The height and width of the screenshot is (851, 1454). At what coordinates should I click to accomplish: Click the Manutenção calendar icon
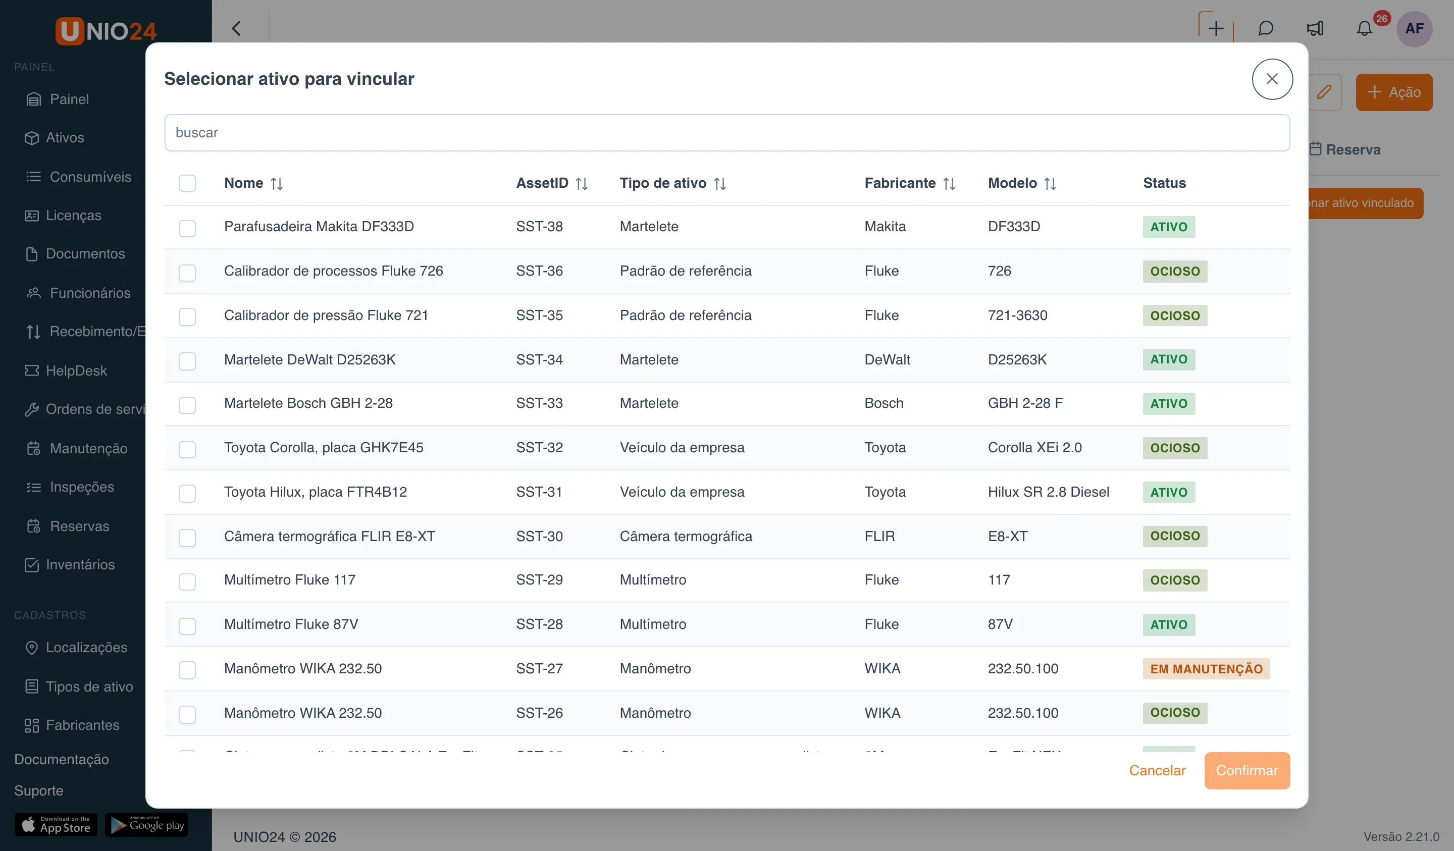pos(33,448)
